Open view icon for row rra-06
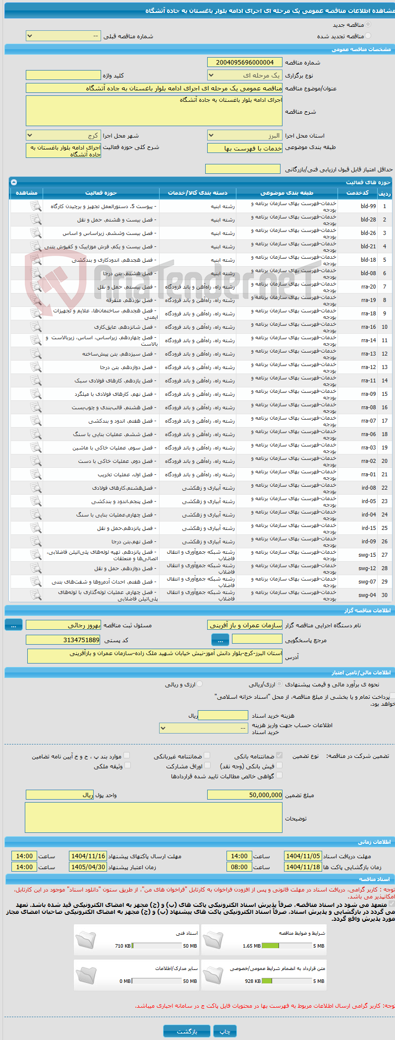Screen dimensions: 395x1040 [x=36, y=434]
